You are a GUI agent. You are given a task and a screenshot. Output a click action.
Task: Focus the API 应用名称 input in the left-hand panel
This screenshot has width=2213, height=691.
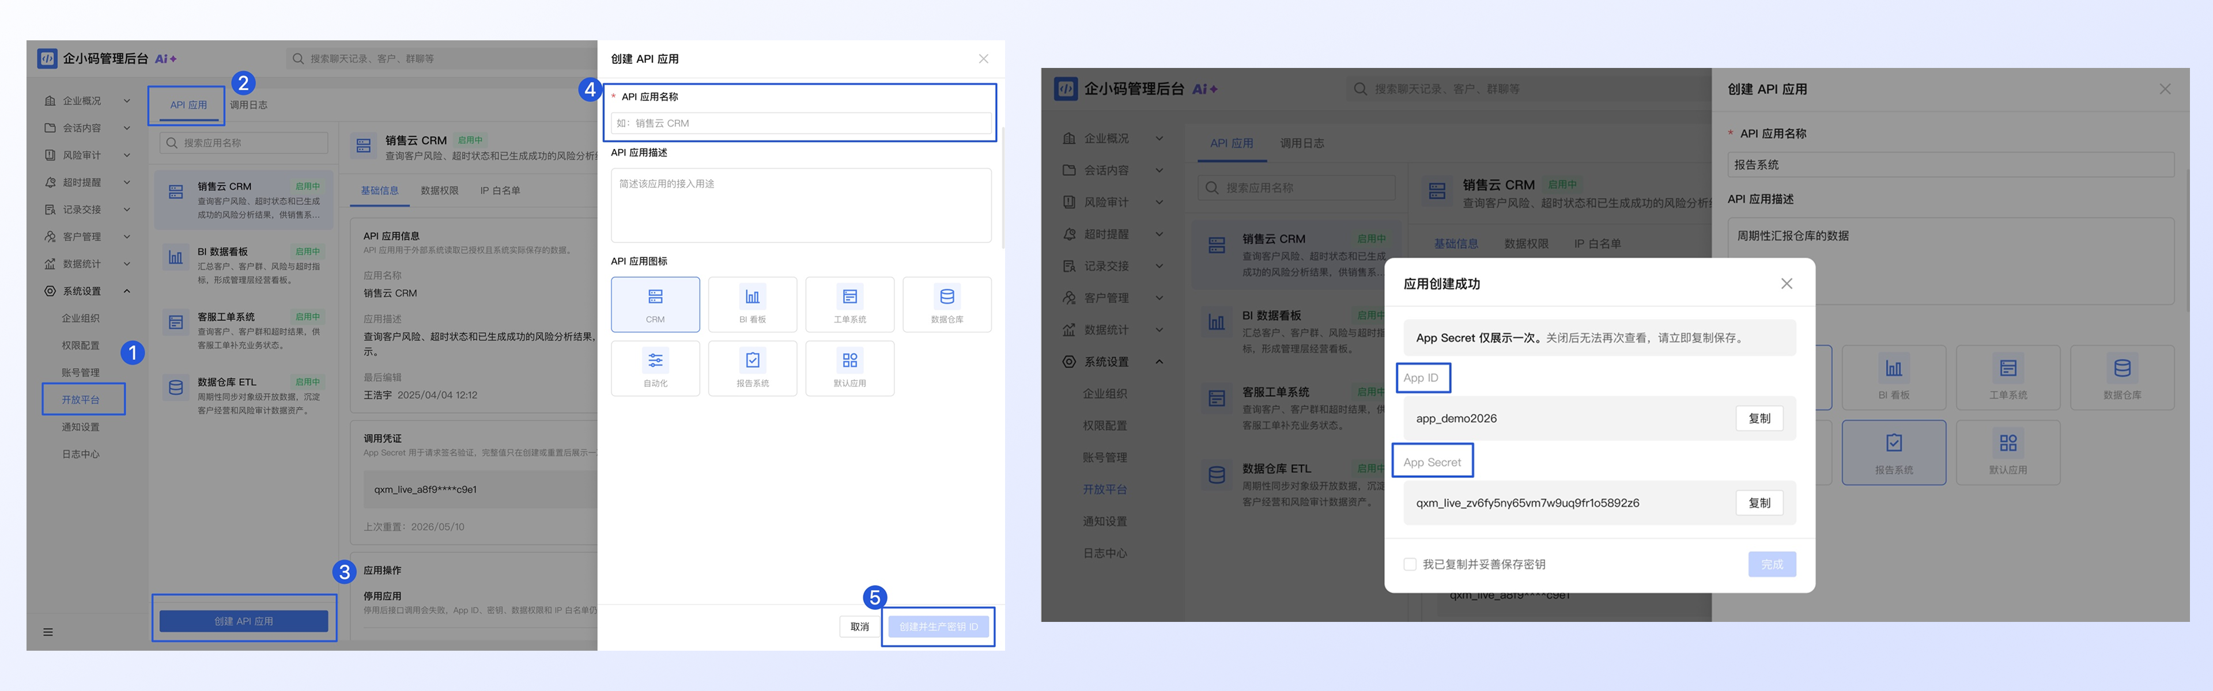click(800, 123)
